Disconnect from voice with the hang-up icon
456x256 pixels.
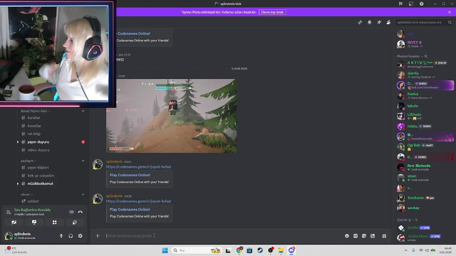[x=80, y=212]
